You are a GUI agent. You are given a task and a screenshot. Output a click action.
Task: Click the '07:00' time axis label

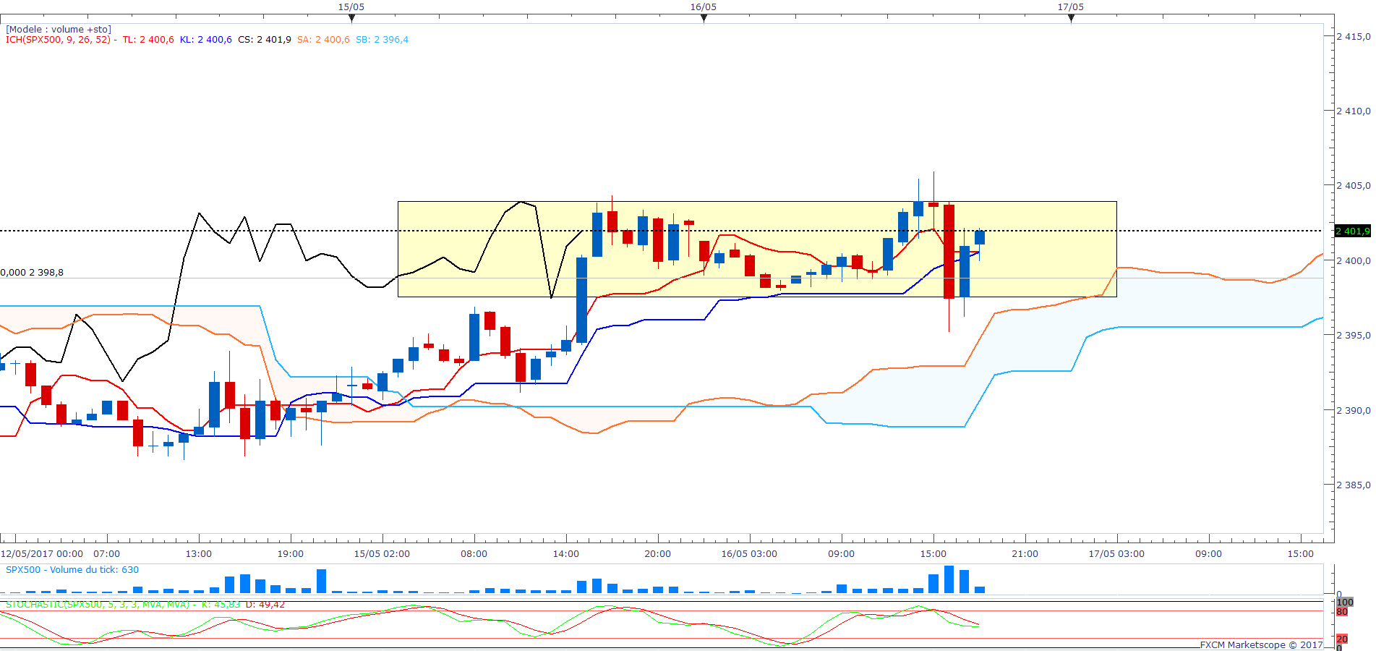[x=106, y=554]
